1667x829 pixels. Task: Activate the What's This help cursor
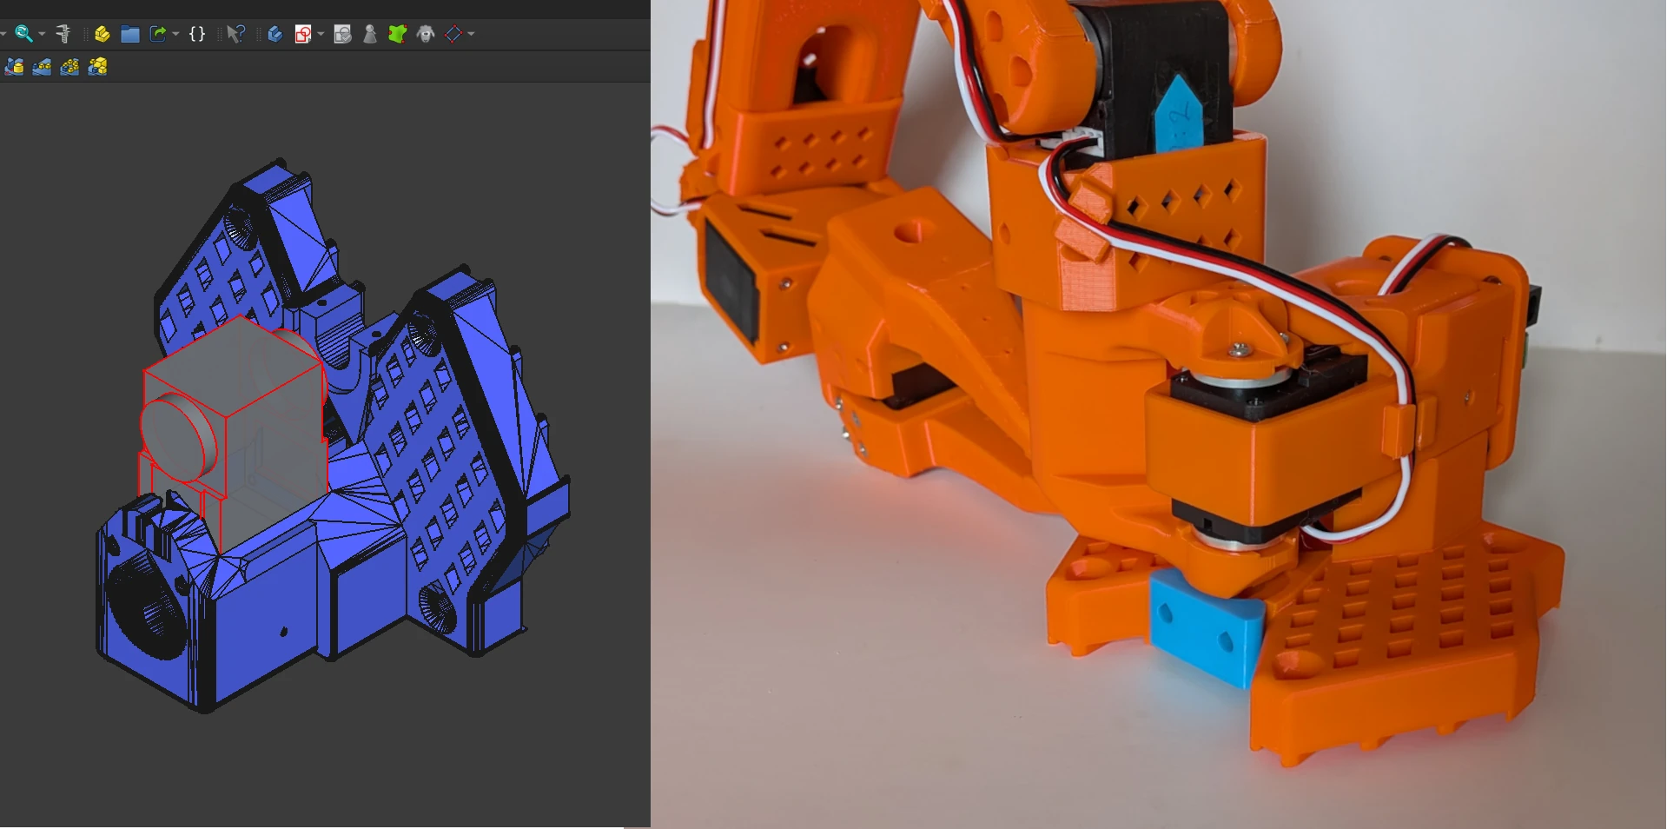(235, 34)
